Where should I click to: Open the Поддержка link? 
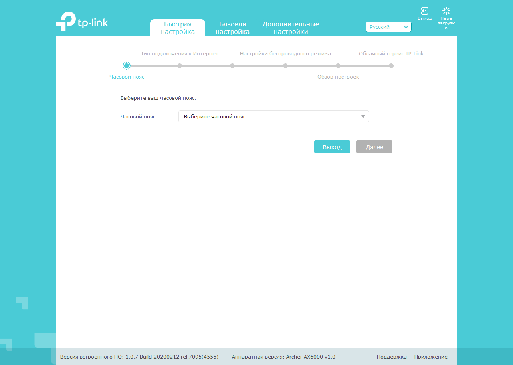click(x=392, y=357)
